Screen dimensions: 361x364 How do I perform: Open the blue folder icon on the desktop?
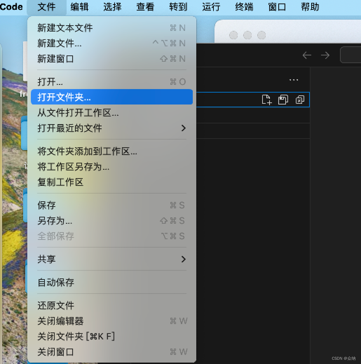25,133
